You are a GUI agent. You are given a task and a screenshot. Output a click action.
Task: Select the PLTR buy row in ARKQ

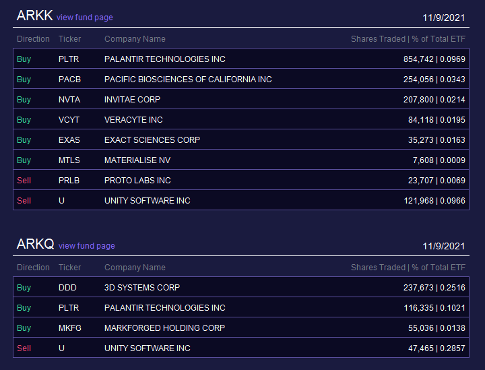[241, 307]
